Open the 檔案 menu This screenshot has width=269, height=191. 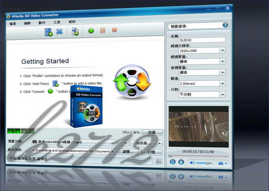click(x=13, y=24)
